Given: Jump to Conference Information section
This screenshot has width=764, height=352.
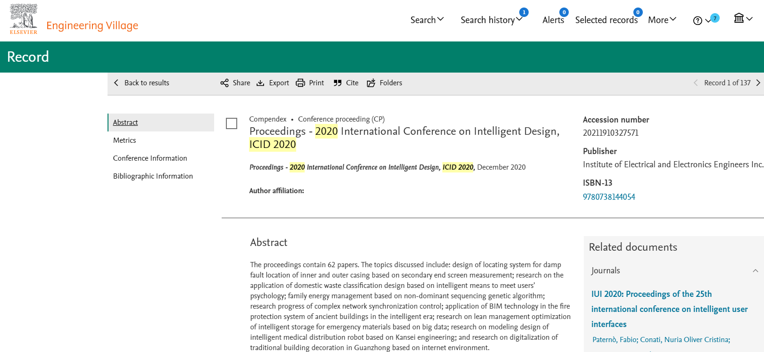Looking at the screenshot, I should click(150, 158).
